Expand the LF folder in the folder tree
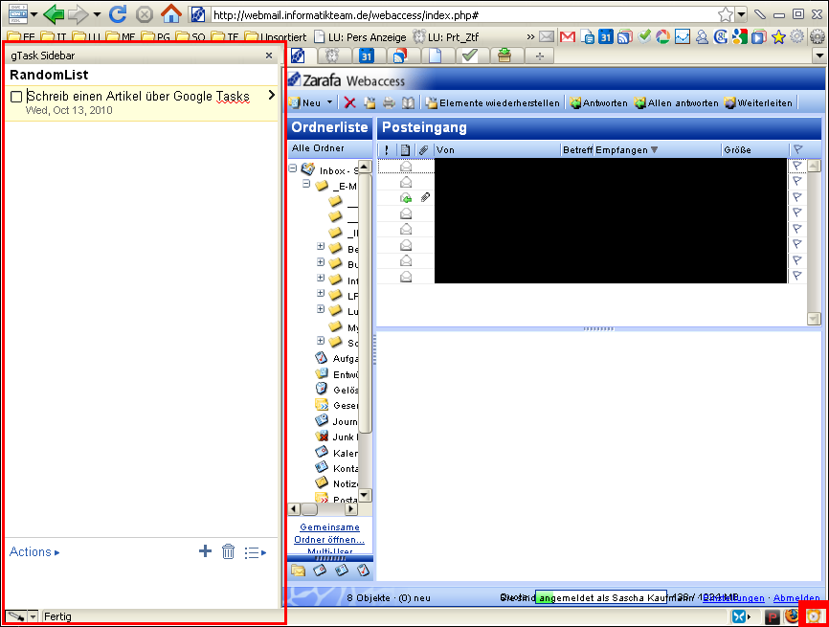829x627 pixels. coord(321,294)
